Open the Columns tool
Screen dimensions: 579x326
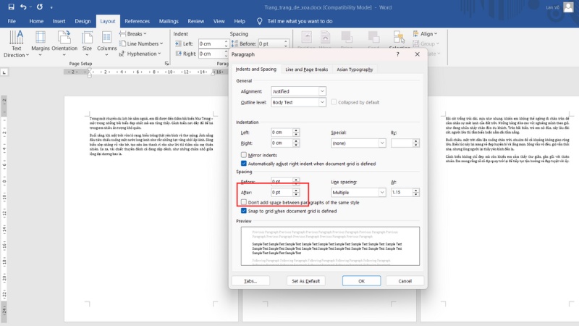click(x=107, y=43)
